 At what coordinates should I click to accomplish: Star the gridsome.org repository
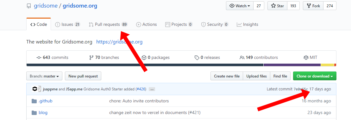(277, 6)
